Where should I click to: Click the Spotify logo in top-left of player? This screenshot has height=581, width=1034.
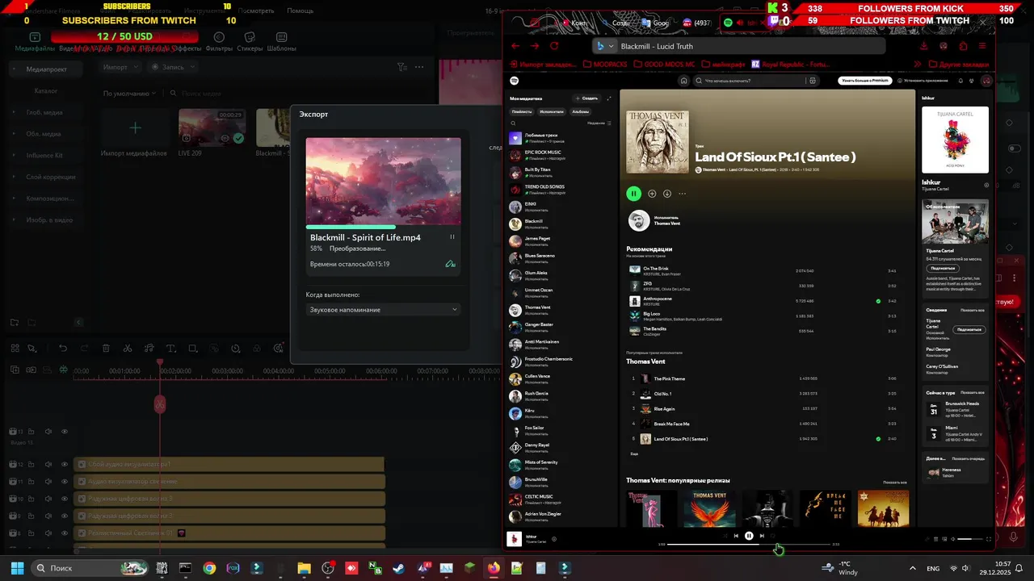click(x=515, y=81)
